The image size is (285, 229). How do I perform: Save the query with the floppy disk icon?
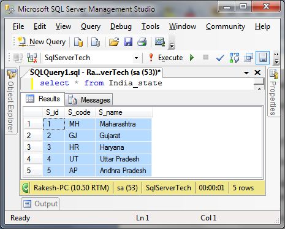click(x=128, y=42)
